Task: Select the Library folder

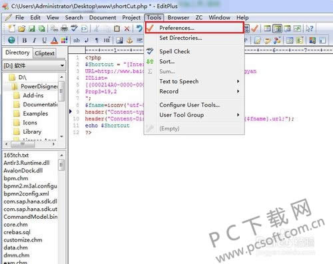Action: click(x=32, y=132)
